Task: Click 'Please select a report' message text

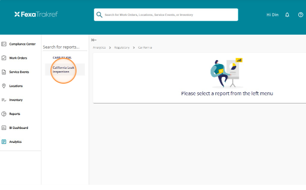Action: (x=227, y=93)
